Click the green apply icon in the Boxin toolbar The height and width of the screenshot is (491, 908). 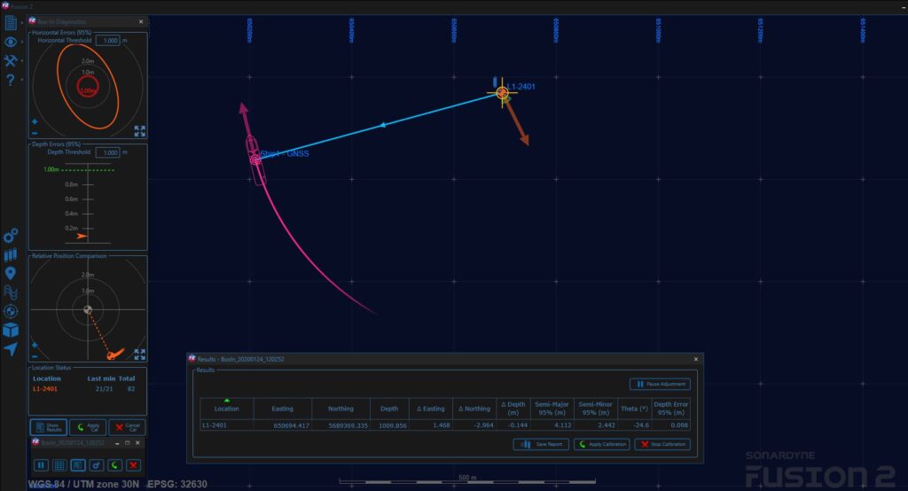click(x=114, y=465)
